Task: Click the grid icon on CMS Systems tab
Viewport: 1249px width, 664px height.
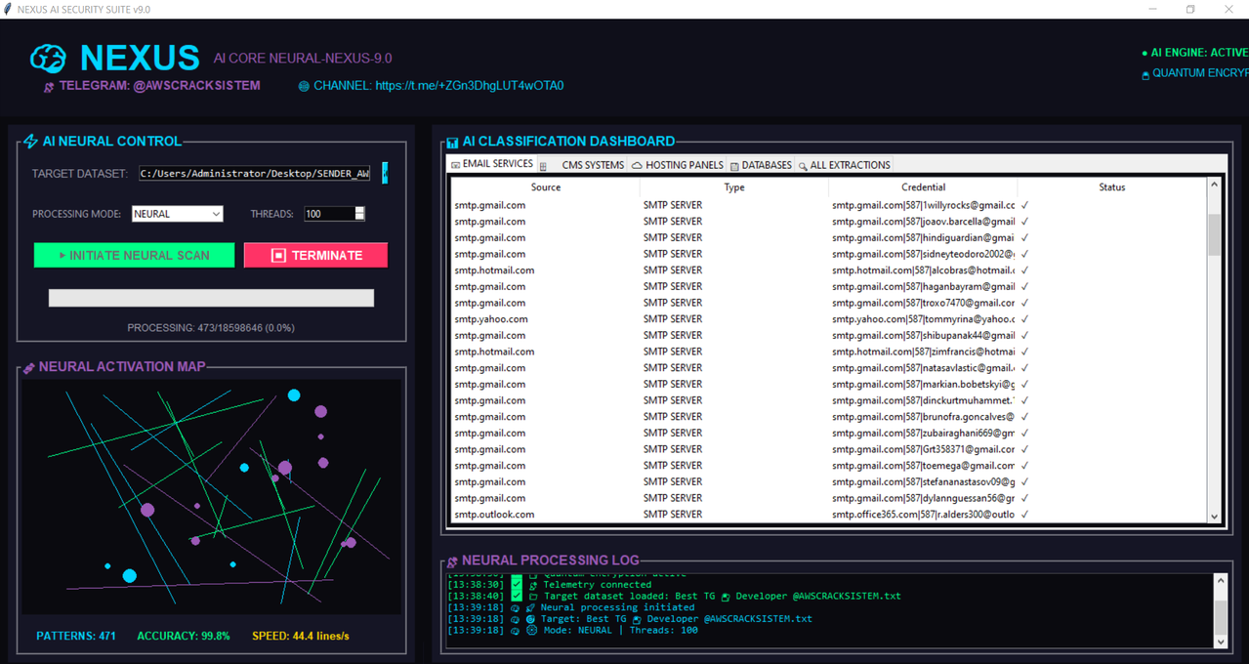Action: pyautogui.click(x=543, y=166)
